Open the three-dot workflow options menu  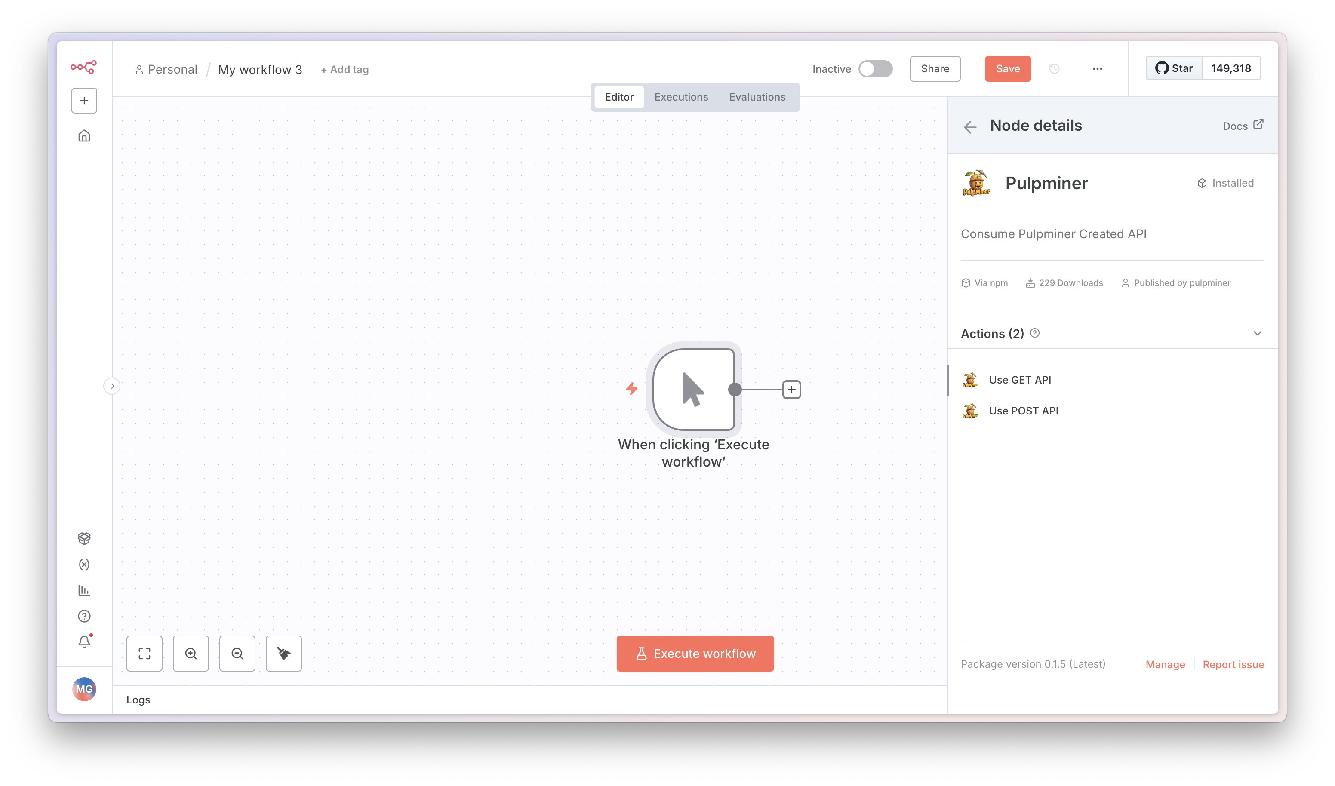click(x=1097, y=69)
